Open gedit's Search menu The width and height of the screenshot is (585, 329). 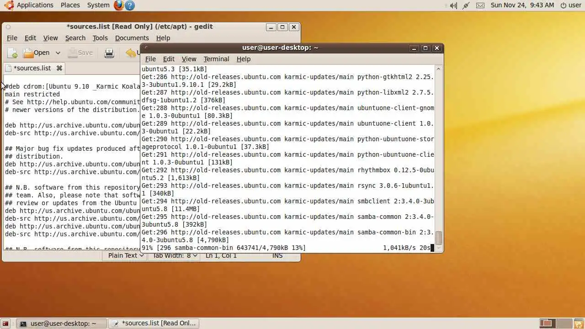click(75, 38)
